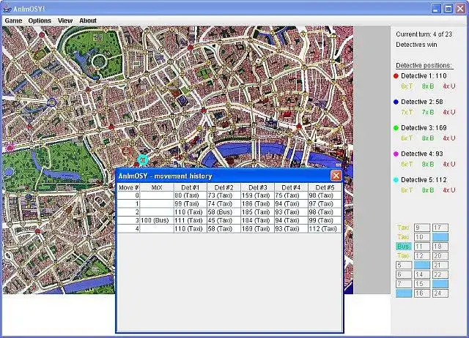Click the MrX column header
This screenshot has width=469, height=338.
coord(155,187)
